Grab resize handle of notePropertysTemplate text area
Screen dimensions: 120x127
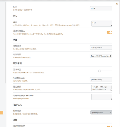point(111,99)
